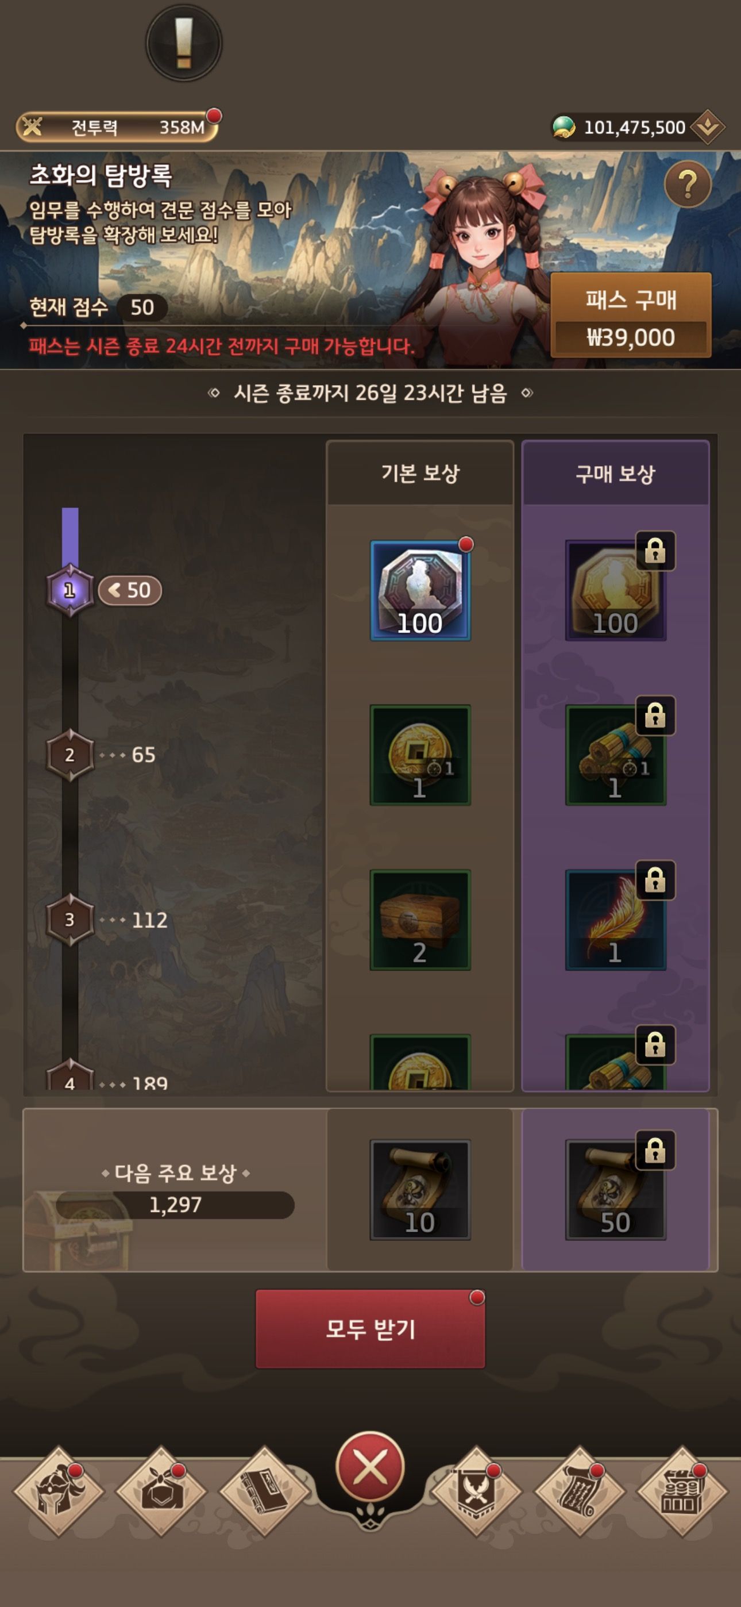741x1607 pixels.
Task: Tap the exclamation alert icon at top
Action: (183, 43)
